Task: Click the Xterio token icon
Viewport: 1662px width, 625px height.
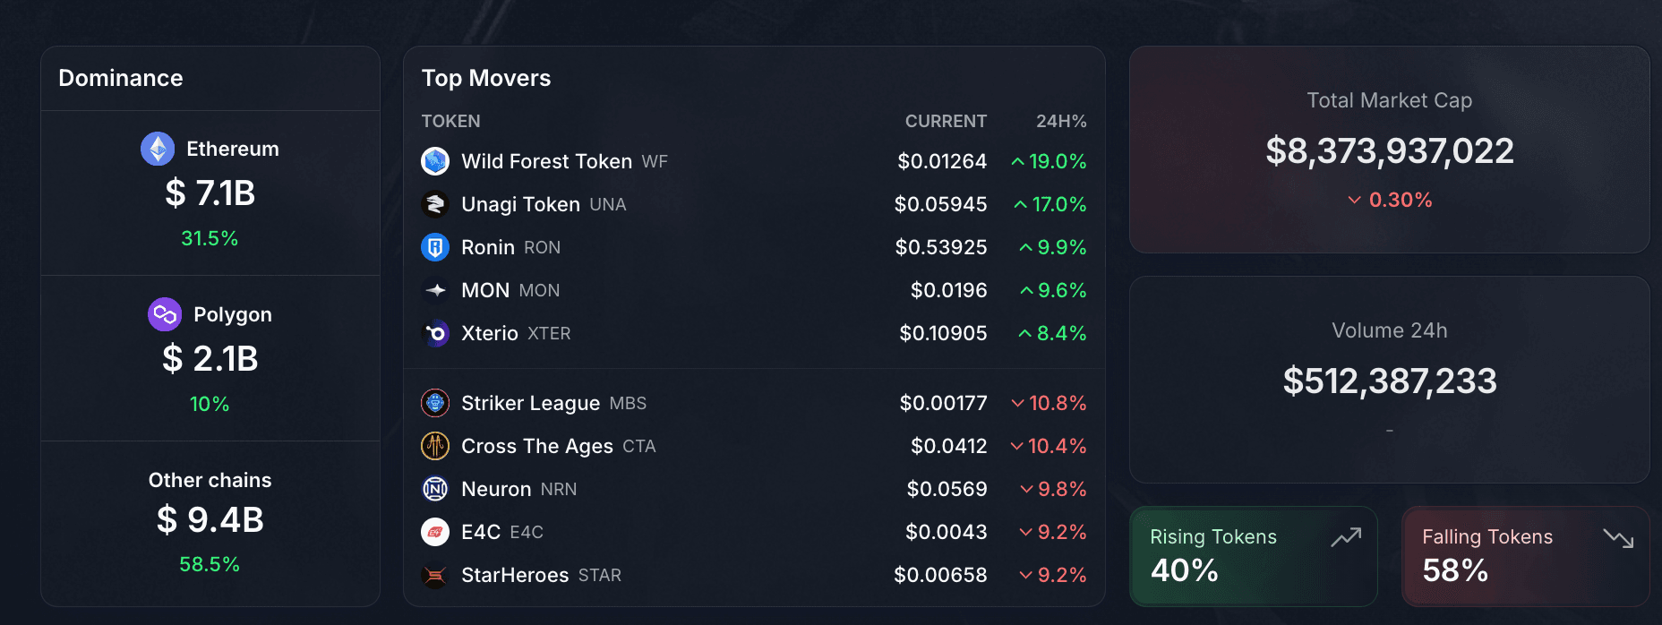Action: coord(435,333)
